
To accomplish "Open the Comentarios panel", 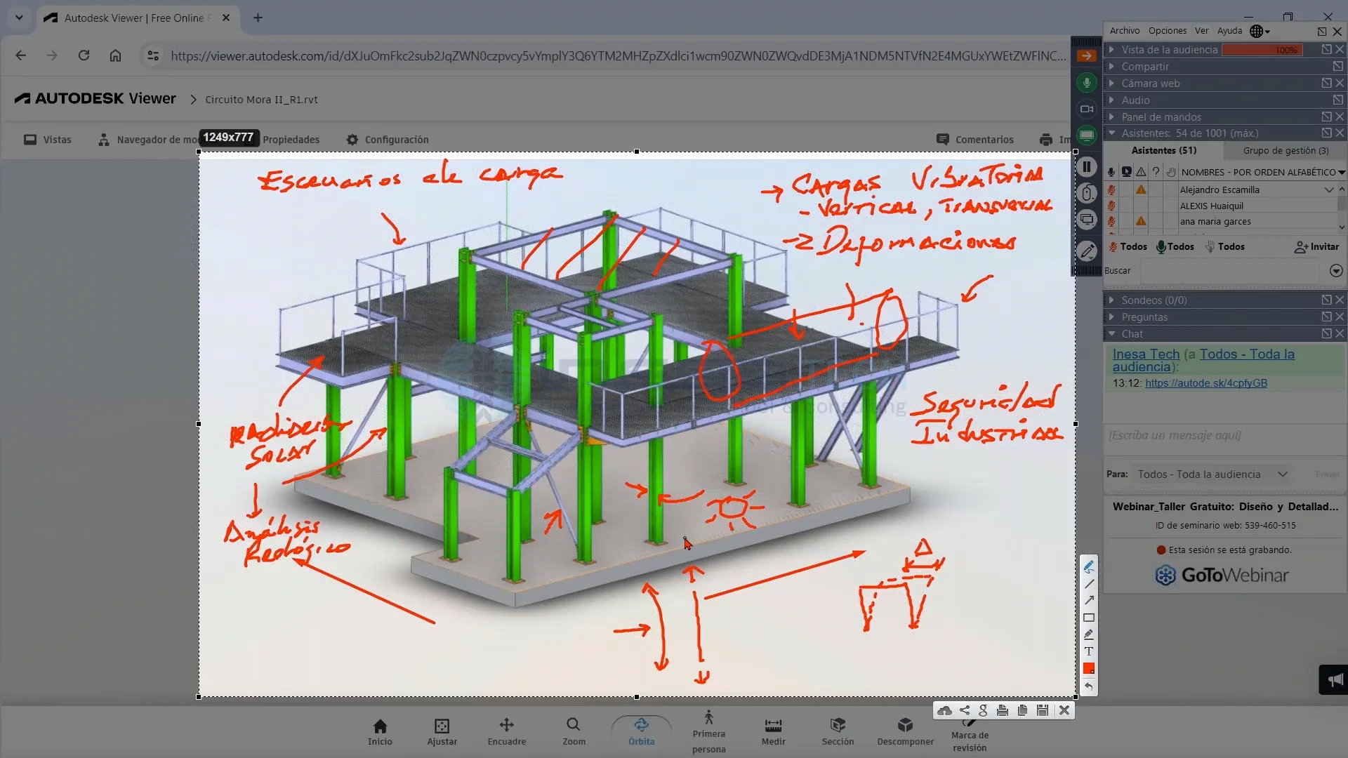I will click(975, 140).
